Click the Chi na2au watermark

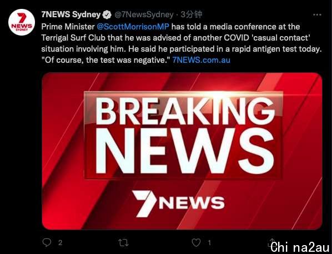click(300, 247)
